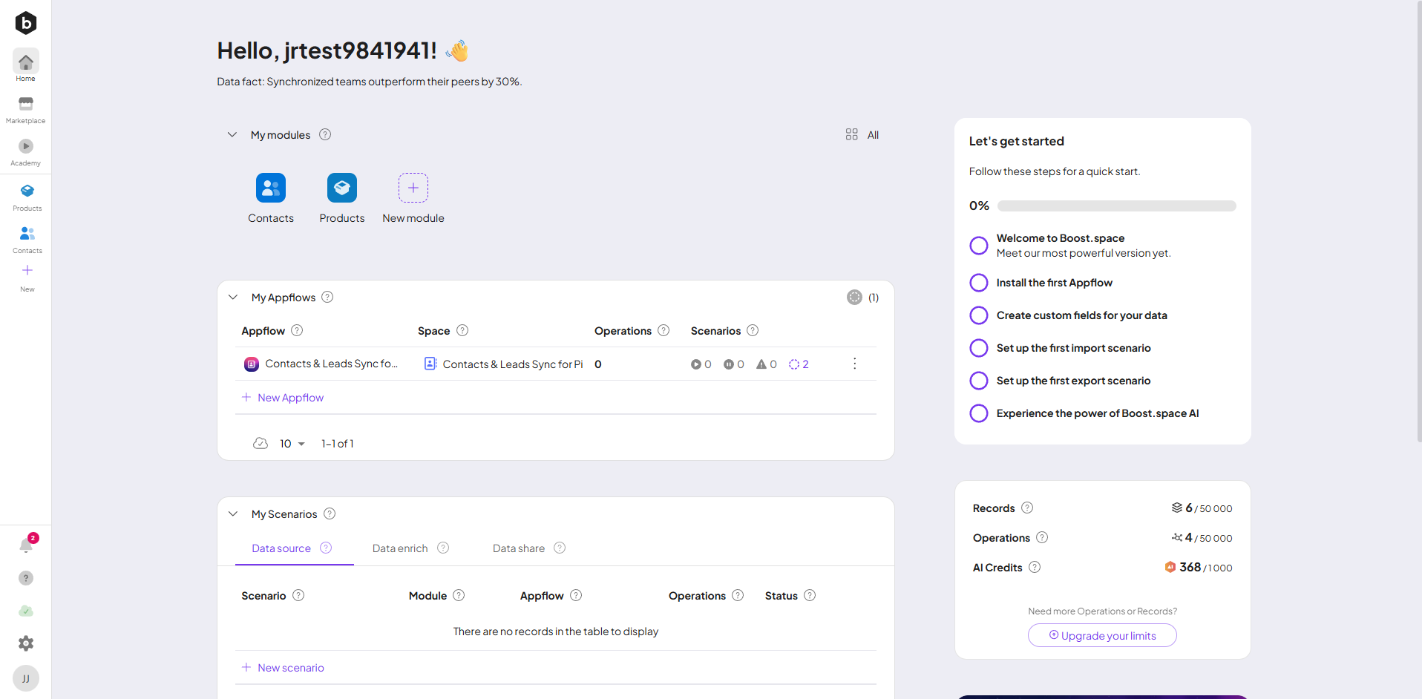Screen dimensions: 1422x699
Task: Toggle the 'Install the first Appflow' step
Action: (x=979, y=283)
